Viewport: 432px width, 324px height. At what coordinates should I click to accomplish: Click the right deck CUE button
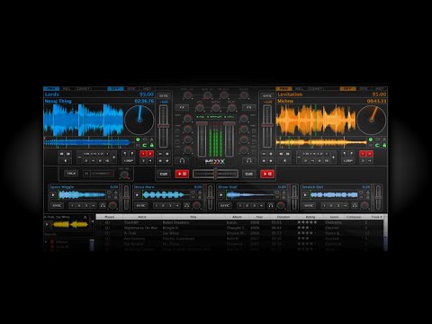[x=249, y=174]
